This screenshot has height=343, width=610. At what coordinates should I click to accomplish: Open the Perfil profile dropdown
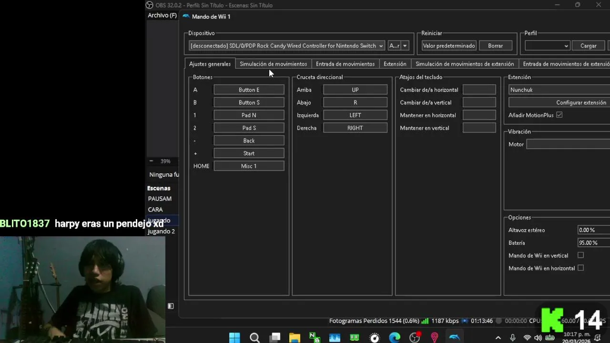click(x=547, y=46)
